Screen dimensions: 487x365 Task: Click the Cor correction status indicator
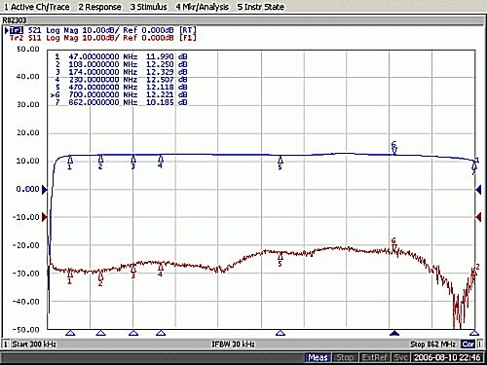click(x=468, y=344)
